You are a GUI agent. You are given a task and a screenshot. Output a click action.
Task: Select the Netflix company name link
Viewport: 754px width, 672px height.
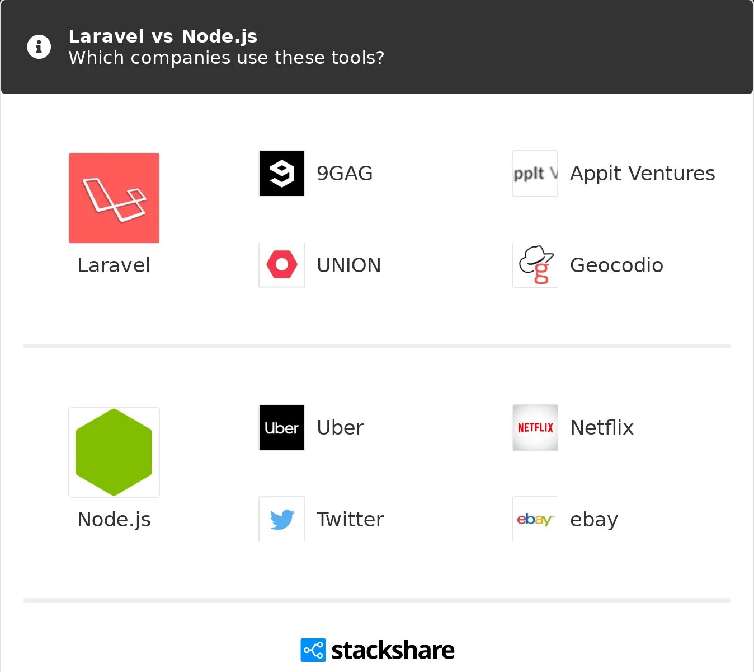point(602,428)
